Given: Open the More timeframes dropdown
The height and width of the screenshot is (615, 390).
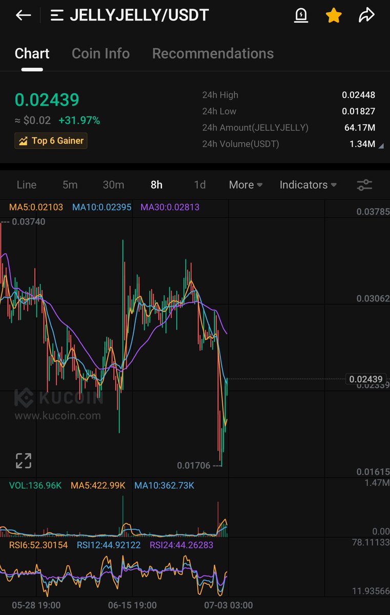Looking at the screenshot, I should tap(245, 185).
